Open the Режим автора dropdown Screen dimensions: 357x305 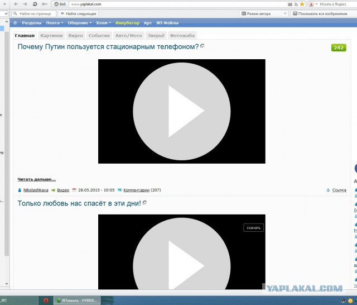click(x=264, y=13)
